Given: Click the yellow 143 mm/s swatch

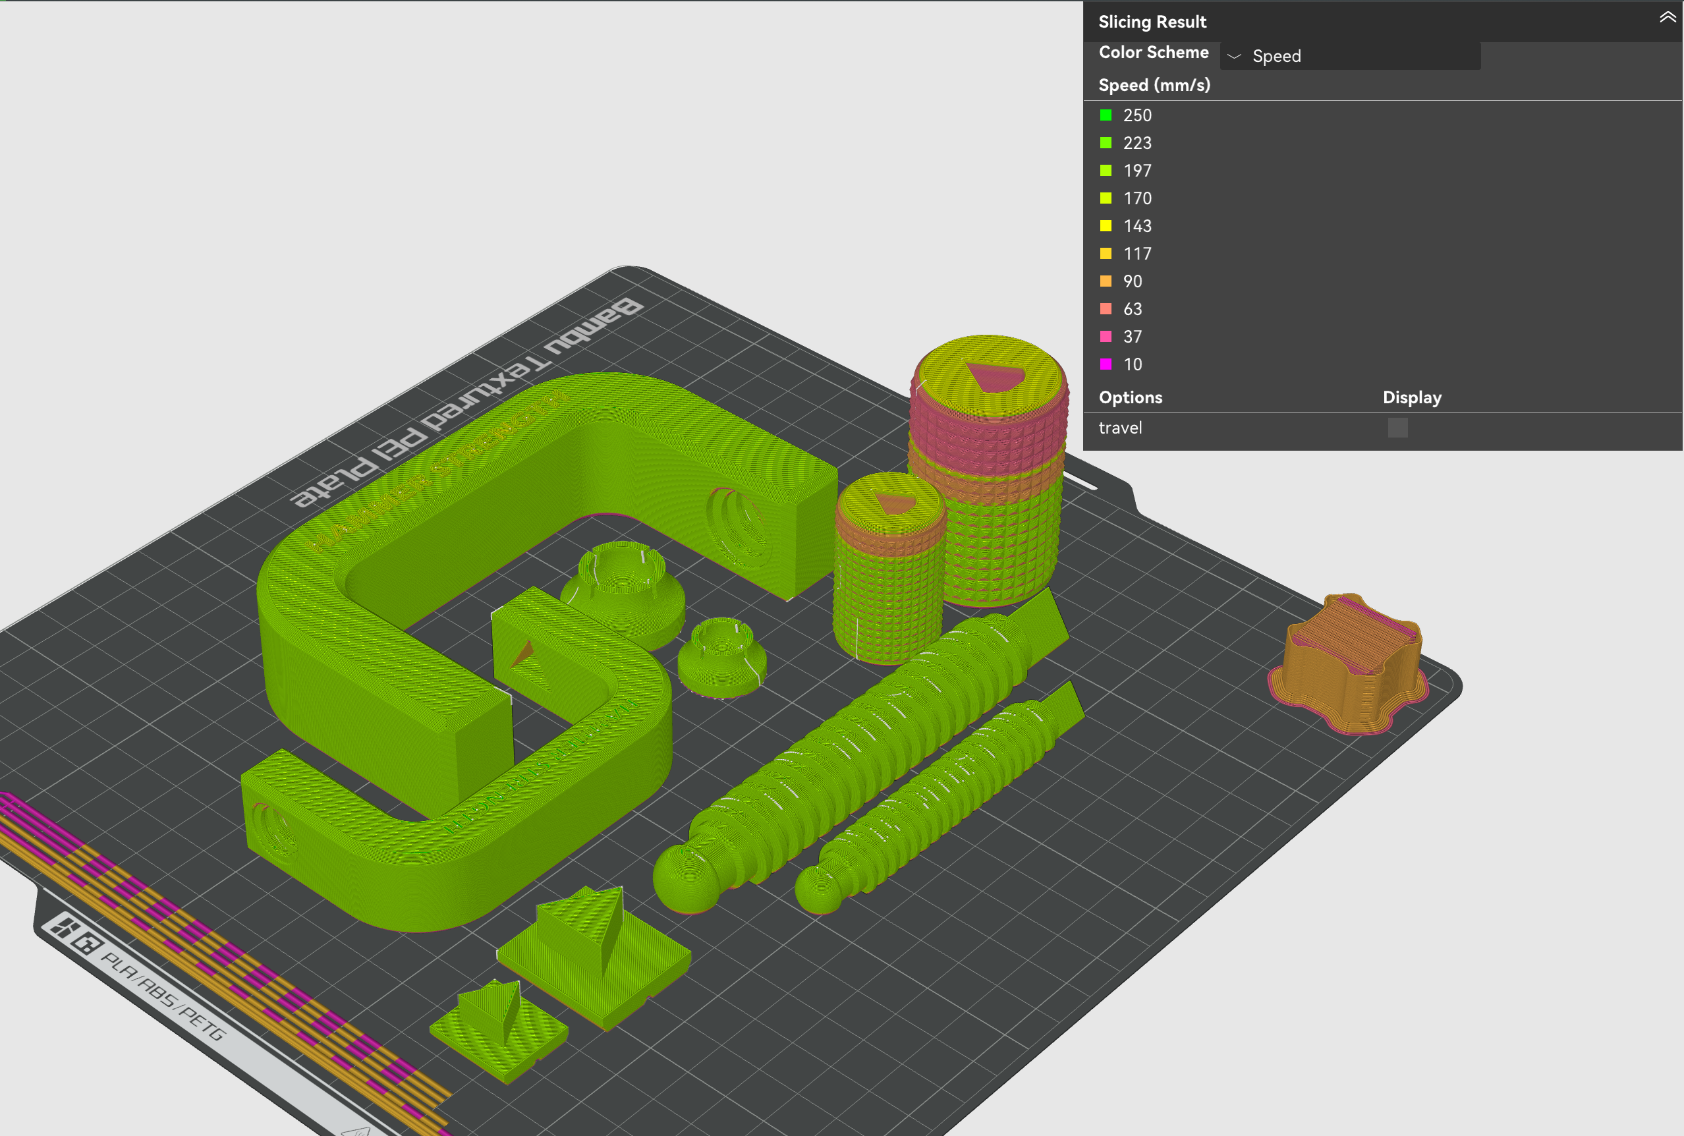Looking at the screenshot, I should pos(1106,225).
